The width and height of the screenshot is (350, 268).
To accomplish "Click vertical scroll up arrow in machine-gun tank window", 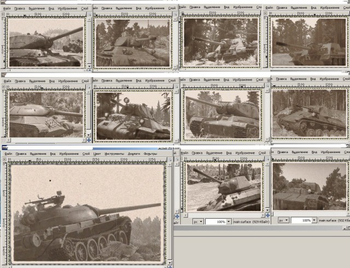I will pyautogui.click(x=170, y=165).
